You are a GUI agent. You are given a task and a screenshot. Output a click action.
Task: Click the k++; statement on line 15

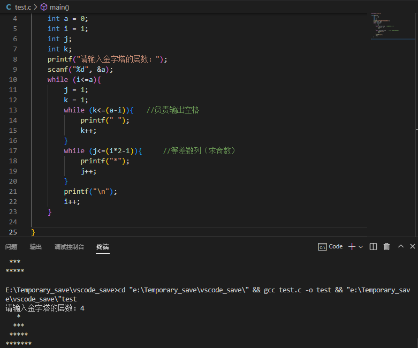click(x=88, y=131)
